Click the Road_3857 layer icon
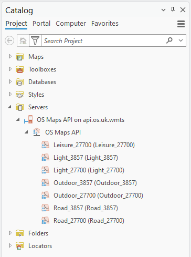 [x=45, y=208]
